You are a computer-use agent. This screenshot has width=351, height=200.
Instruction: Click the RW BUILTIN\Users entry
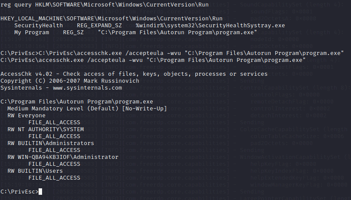pyautogui.click(x=35, y=171)
